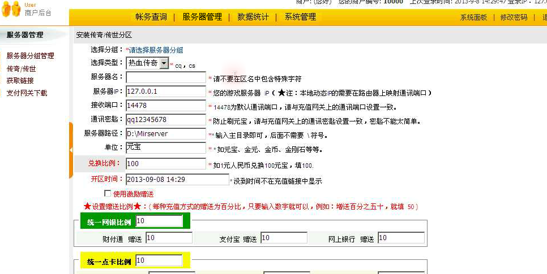
Task: Open 获取链接 in sidebar
Action: (20, 81)
